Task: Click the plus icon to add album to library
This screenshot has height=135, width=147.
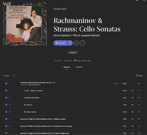Action: (x=76, y=43)
